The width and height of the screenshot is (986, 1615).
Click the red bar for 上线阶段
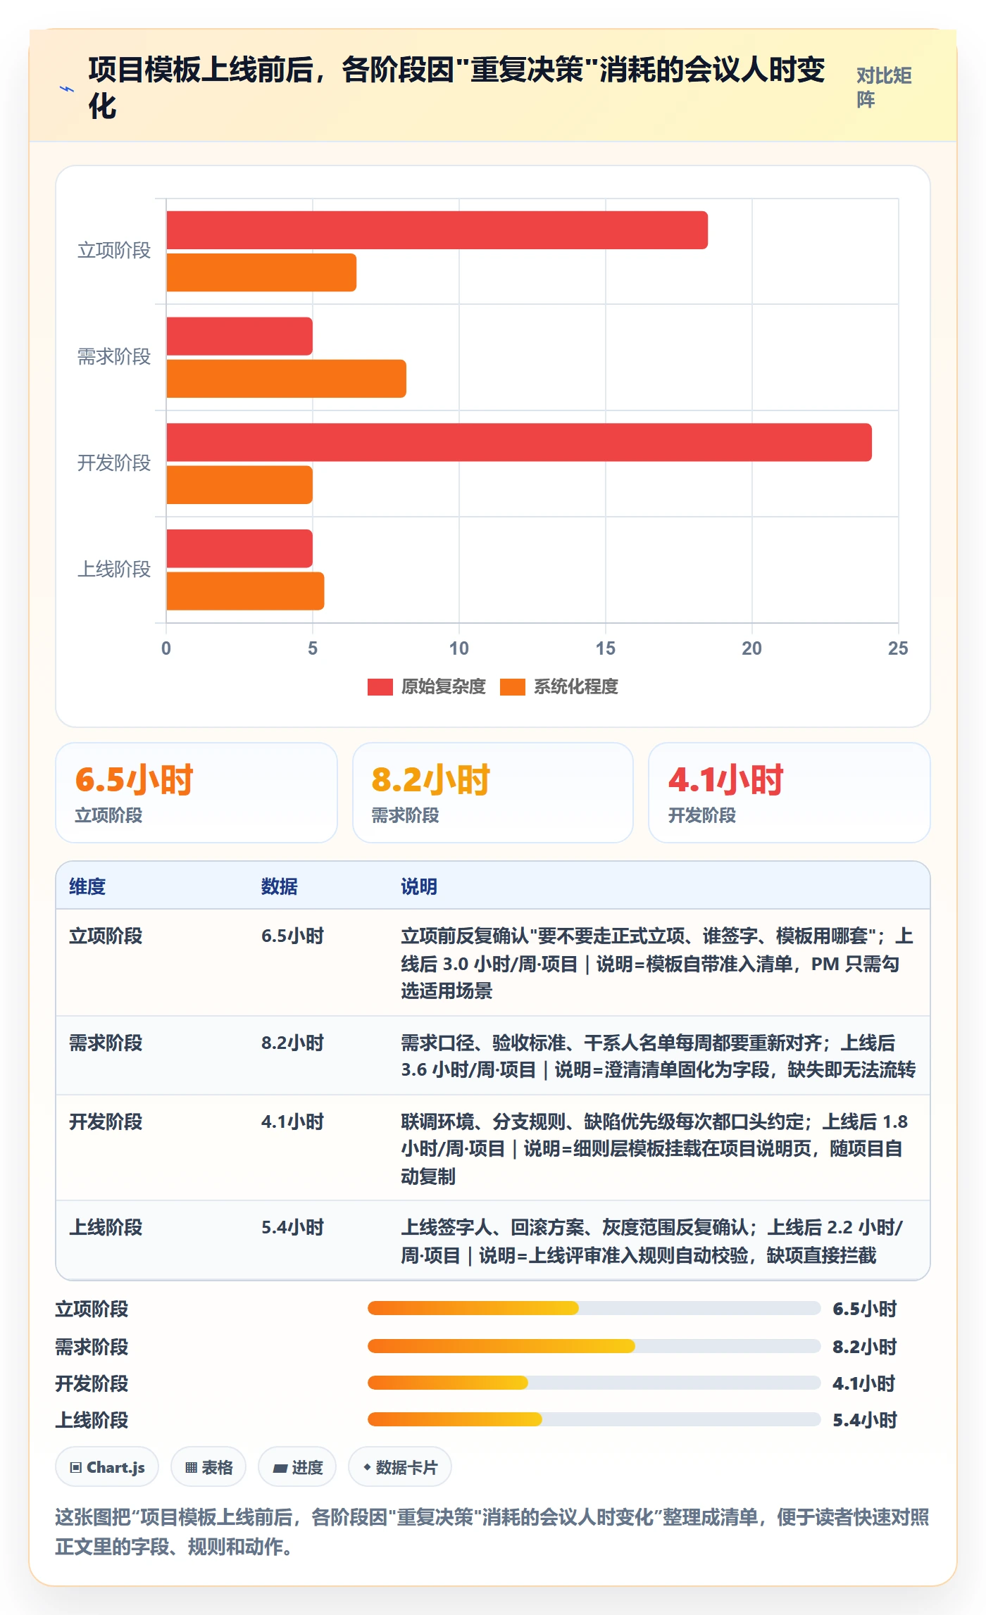[239, 548]
